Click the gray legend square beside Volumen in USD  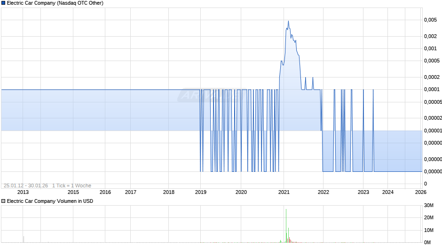[x=3, y=201]
